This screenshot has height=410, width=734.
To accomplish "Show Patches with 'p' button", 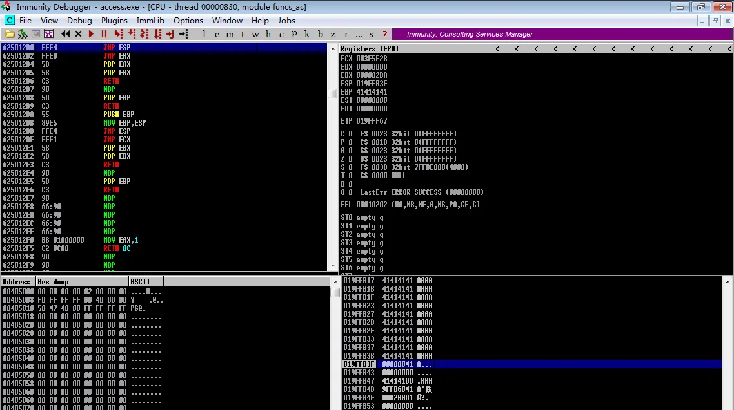I will [x=294, y=34].
